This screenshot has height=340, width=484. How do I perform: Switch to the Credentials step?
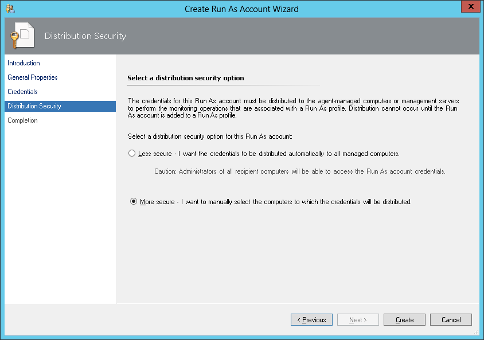tap(22, 92)
